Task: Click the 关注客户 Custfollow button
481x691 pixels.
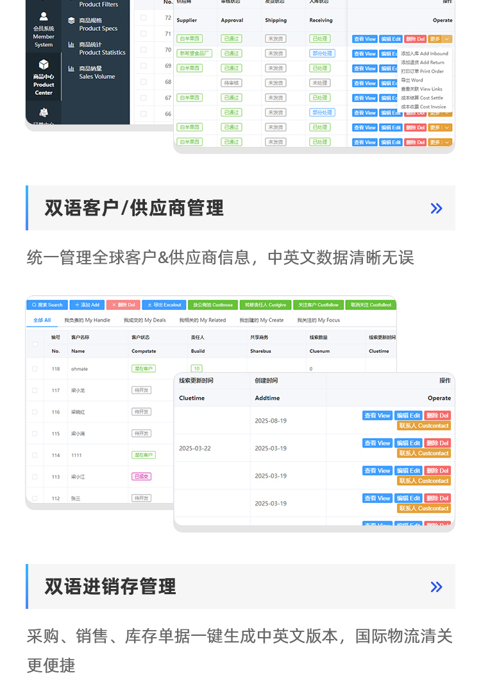Action: [318, 305]
